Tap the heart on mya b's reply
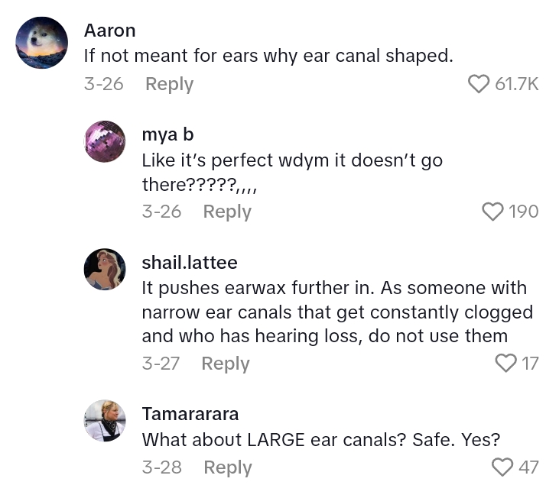The height and width of the screenshot is (498, 546). pos(493,212)
